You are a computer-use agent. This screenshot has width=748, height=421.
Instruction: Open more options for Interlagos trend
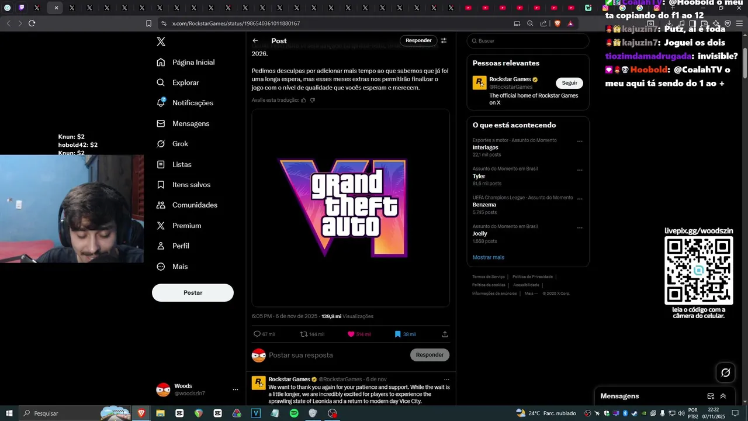580,141
